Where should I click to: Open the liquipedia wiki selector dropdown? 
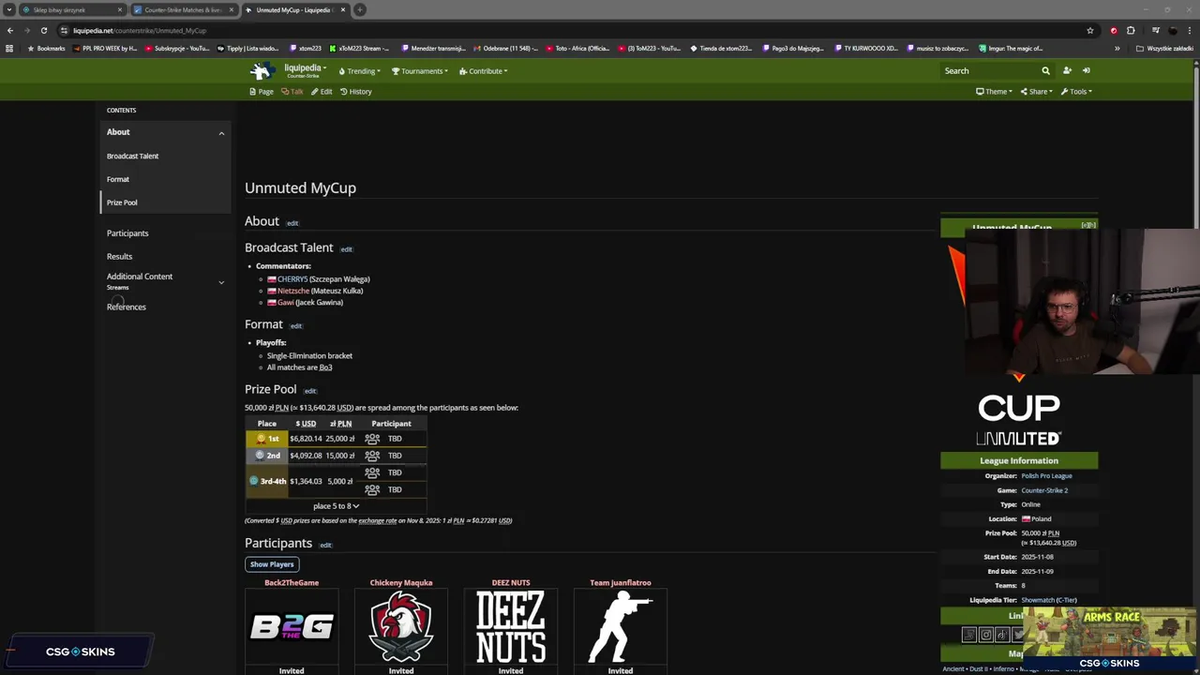pos(306,68)
